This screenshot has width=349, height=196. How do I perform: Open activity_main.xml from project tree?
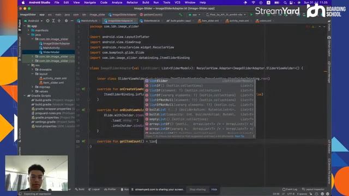coord(55,78)
